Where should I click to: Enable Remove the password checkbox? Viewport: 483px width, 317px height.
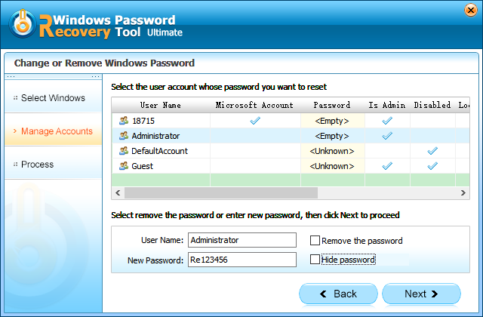point(315,240)
